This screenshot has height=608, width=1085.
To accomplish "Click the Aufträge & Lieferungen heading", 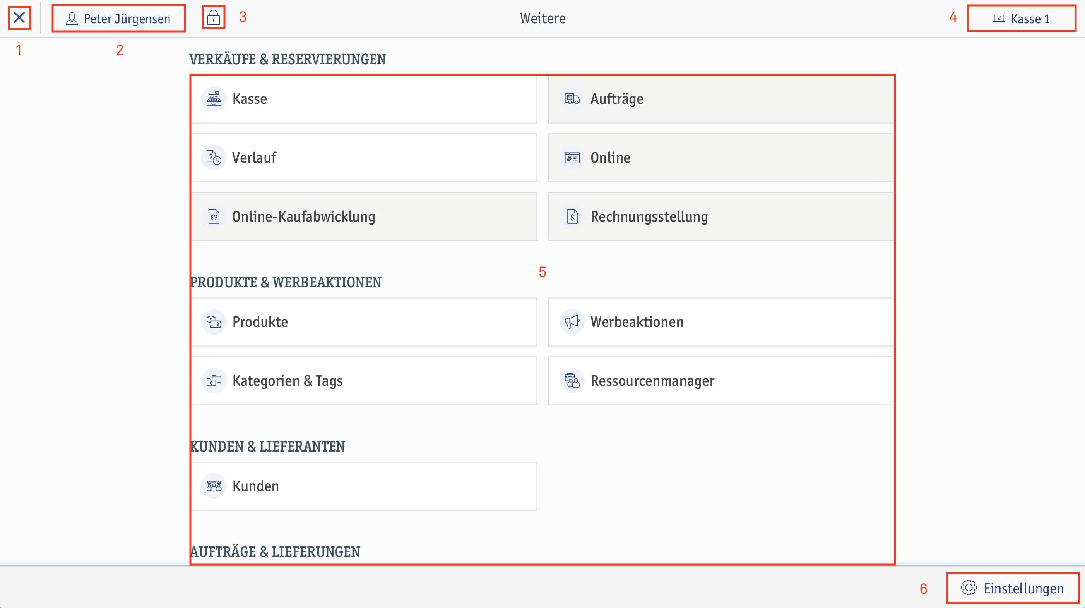I will [x=276, y=551].
